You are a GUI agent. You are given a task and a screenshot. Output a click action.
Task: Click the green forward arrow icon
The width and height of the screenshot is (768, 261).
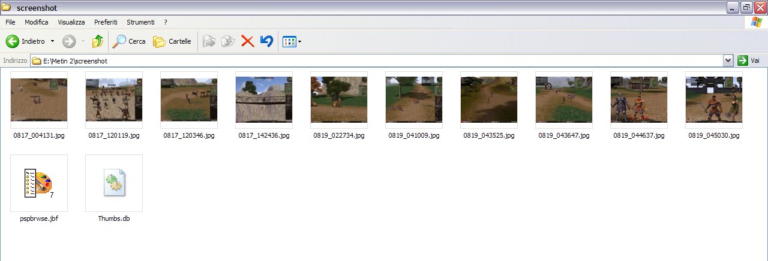pos(69,41)
